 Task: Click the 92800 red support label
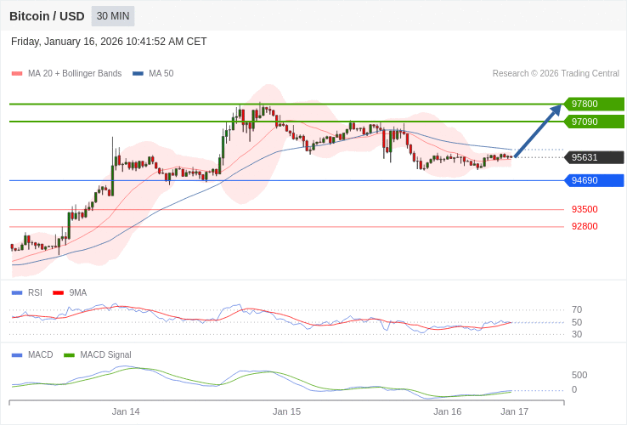pos(585,226)
